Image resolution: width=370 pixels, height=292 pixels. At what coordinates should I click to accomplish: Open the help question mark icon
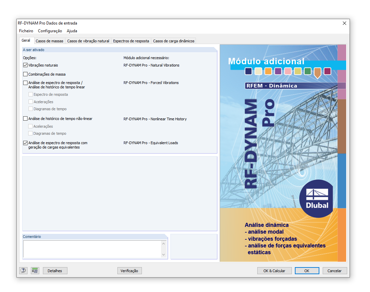click(x=23, y=270)
